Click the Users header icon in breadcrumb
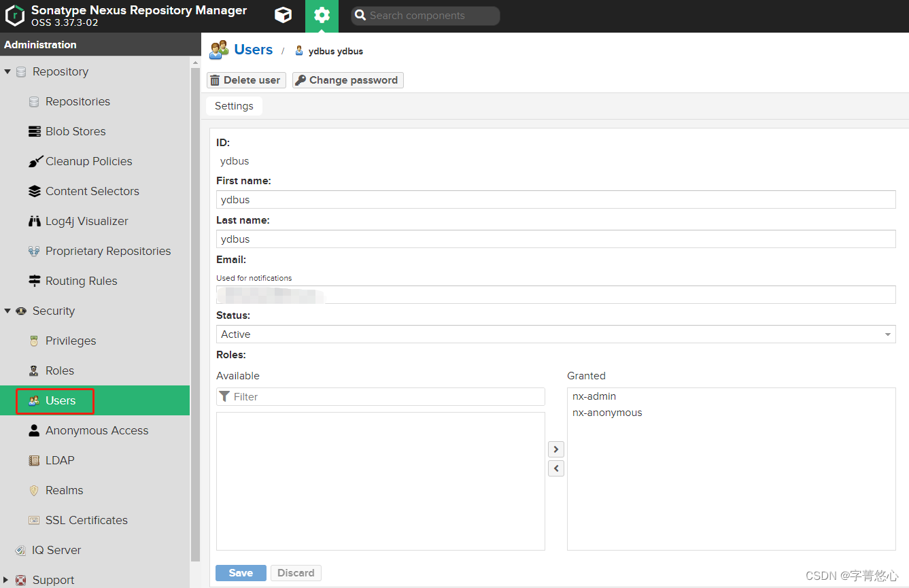 219,50
